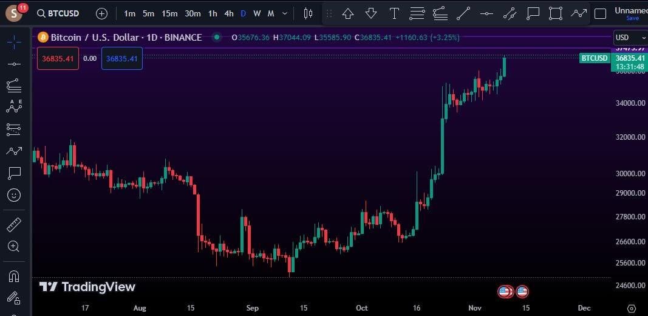The image size is (648, 316).
Task: Add a symbol with the plus icon
Action: [101, 13]
